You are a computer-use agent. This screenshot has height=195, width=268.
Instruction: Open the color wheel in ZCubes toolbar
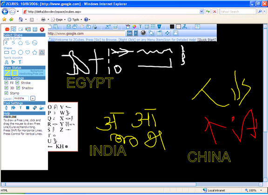tap(134, 26)
